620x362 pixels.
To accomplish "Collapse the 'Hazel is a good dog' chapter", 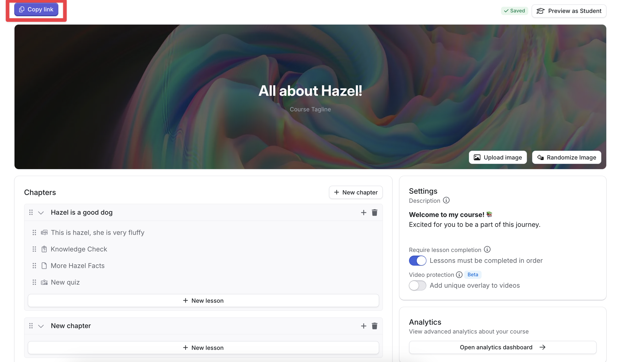I will click(x=41, y=213).
